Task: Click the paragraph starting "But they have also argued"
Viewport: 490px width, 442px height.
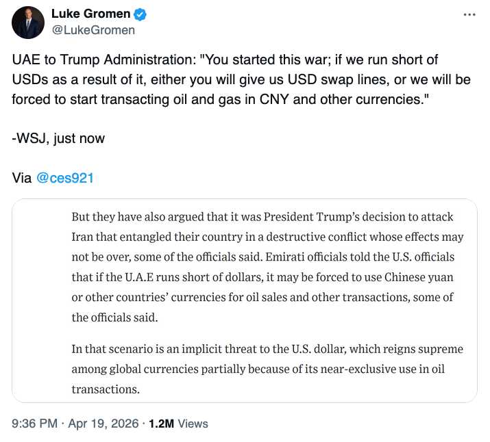Action: pos(267,267)
